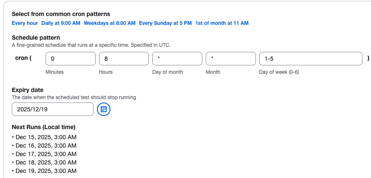Click the 'Day of month' label text
371x178 pixels.
point(167,72)
